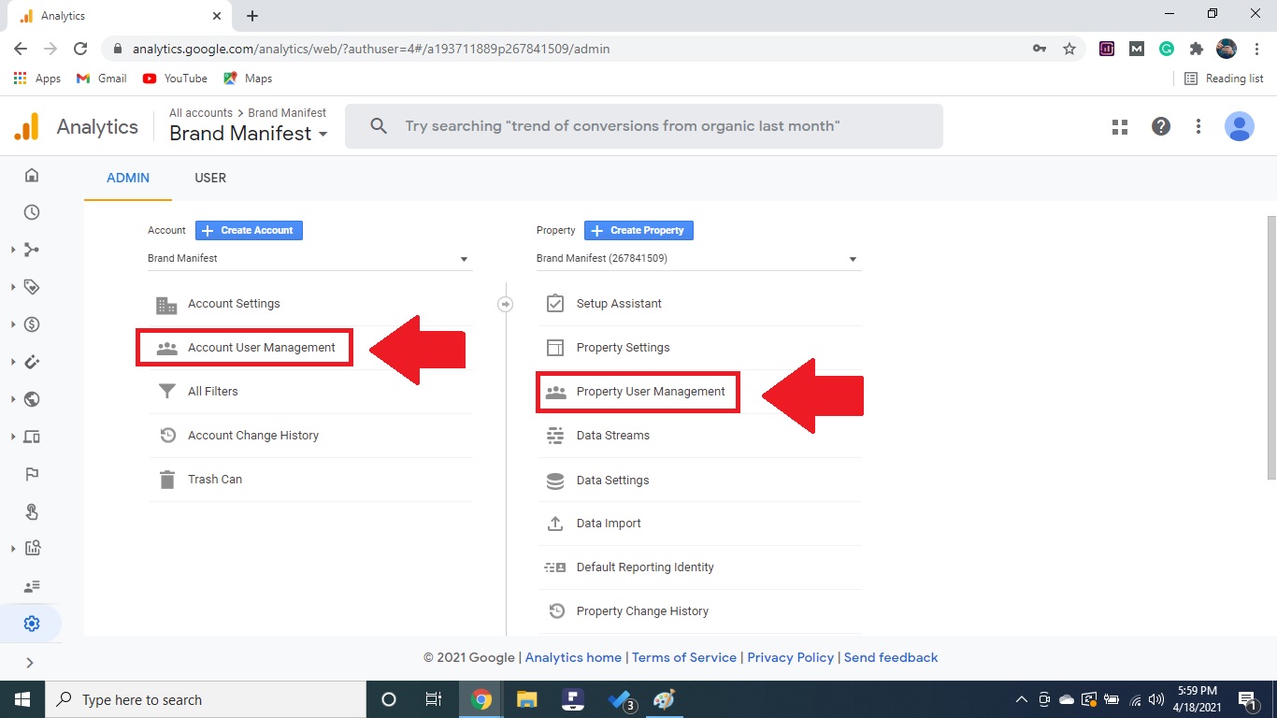The height and width of the screenshot is (718, 1277).
Task: Switch to the USER tab
Action: tap(210, 178)
